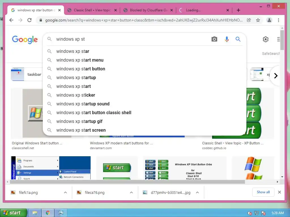Go to Google homepage via logo
Viewport: 290px width, 217px height.
25,40
